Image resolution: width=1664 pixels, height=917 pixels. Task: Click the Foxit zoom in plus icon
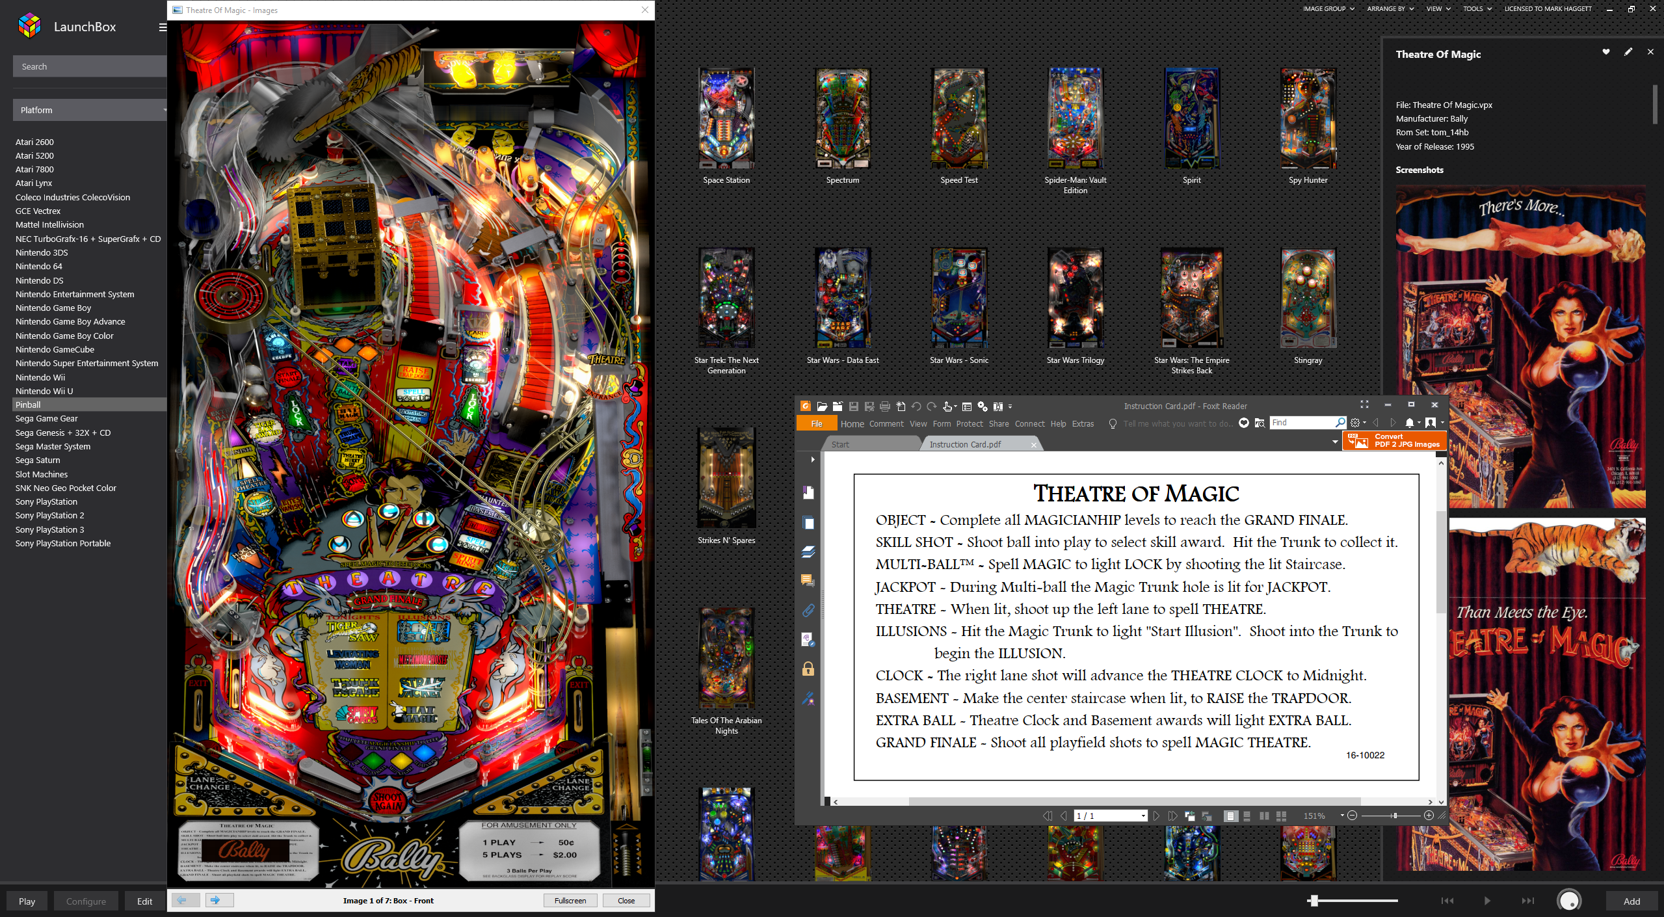[x=1429, y=816]
